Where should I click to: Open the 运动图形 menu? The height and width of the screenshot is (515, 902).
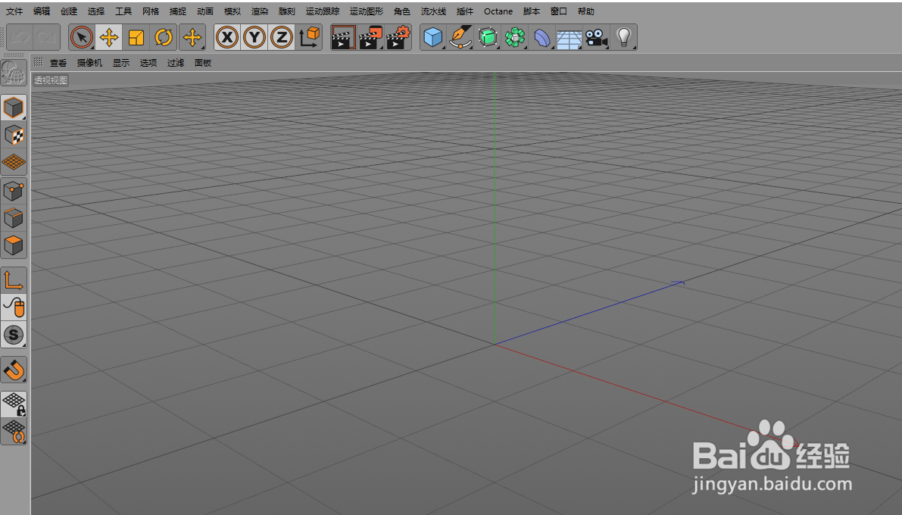(367, 11)
